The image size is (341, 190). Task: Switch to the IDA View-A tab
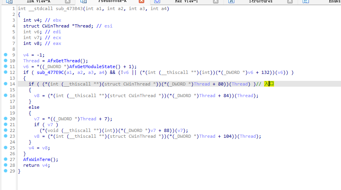[x=38, y=1]
